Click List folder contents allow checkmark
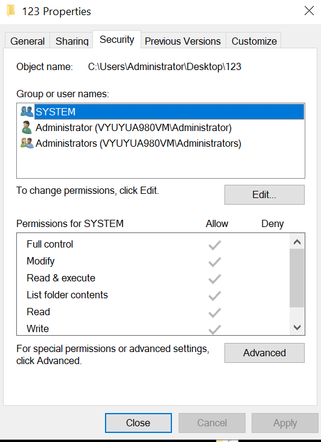321x442 pixels. click(215, 296)
